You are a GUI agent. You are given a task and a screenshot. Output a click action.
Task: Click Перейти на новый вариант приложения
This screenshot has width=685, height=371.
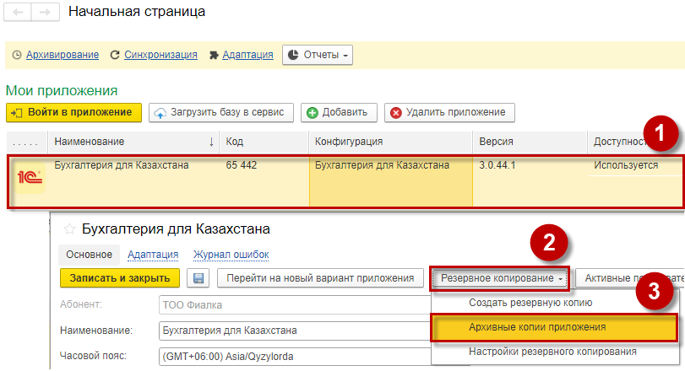[320, 278]
